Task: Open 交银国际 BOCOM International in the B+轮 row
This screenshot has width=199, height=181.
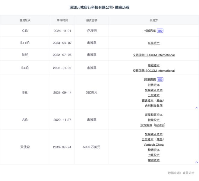Action: point(153,71)
